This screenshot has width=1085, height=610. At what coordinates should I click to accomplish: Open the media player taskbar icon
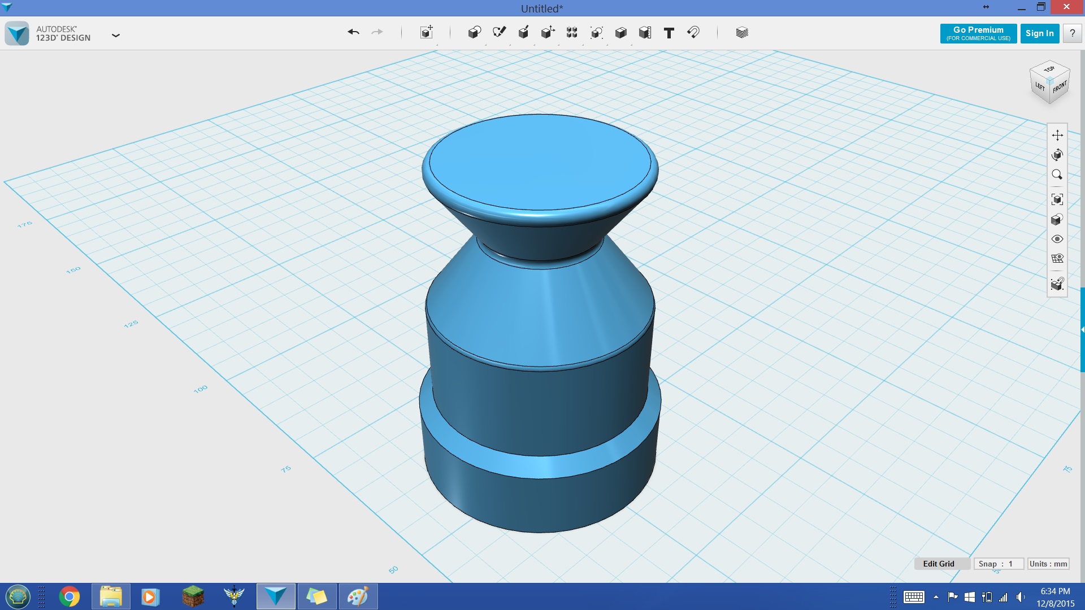click(150, 596)
